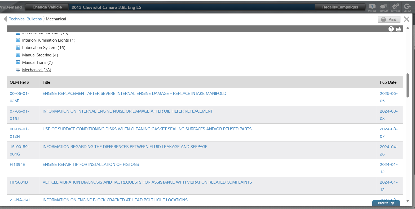Click the scrollbar down arrow
The width and height of the screenshot is (415, 209).
pos(408,201)
